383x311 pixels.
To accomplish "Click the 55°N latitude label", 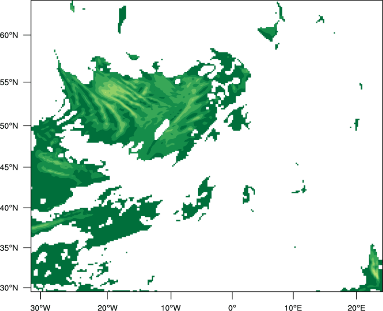I will click(x=9, y=82).
